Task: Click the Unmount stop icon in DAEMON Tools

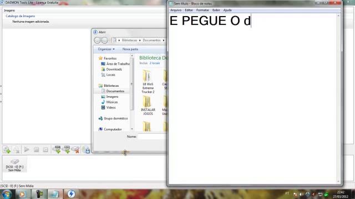Action: pos(36,150)
